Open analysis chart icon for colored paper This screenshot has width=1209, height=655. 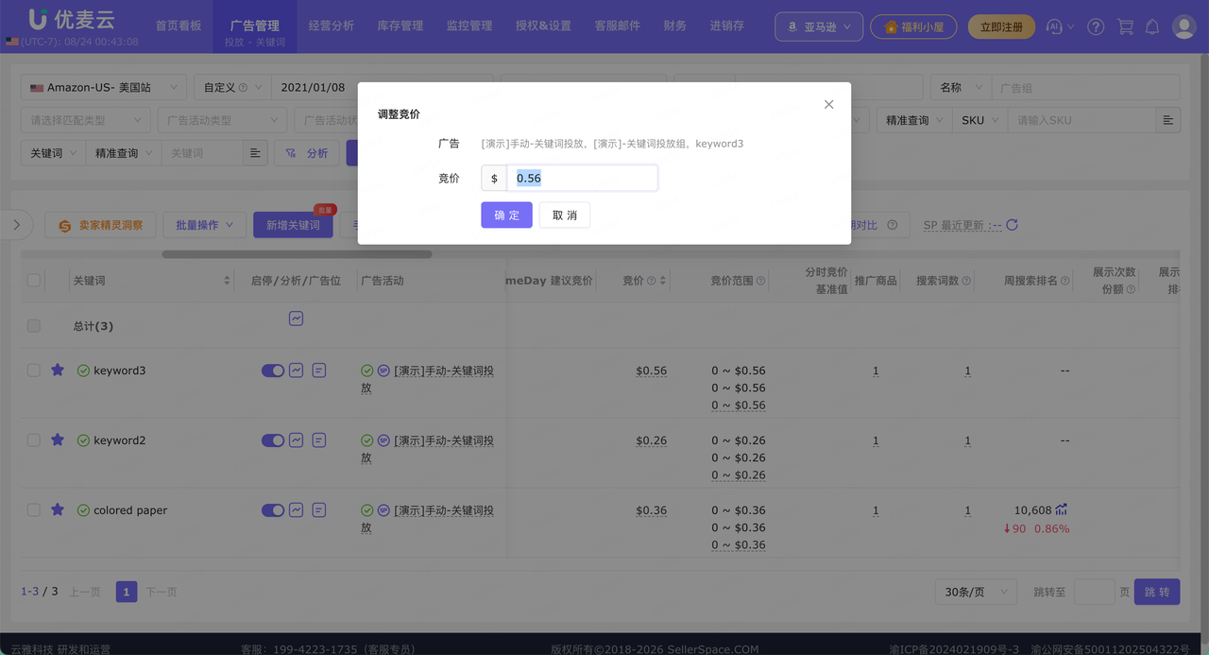click(x=297, y=510)
